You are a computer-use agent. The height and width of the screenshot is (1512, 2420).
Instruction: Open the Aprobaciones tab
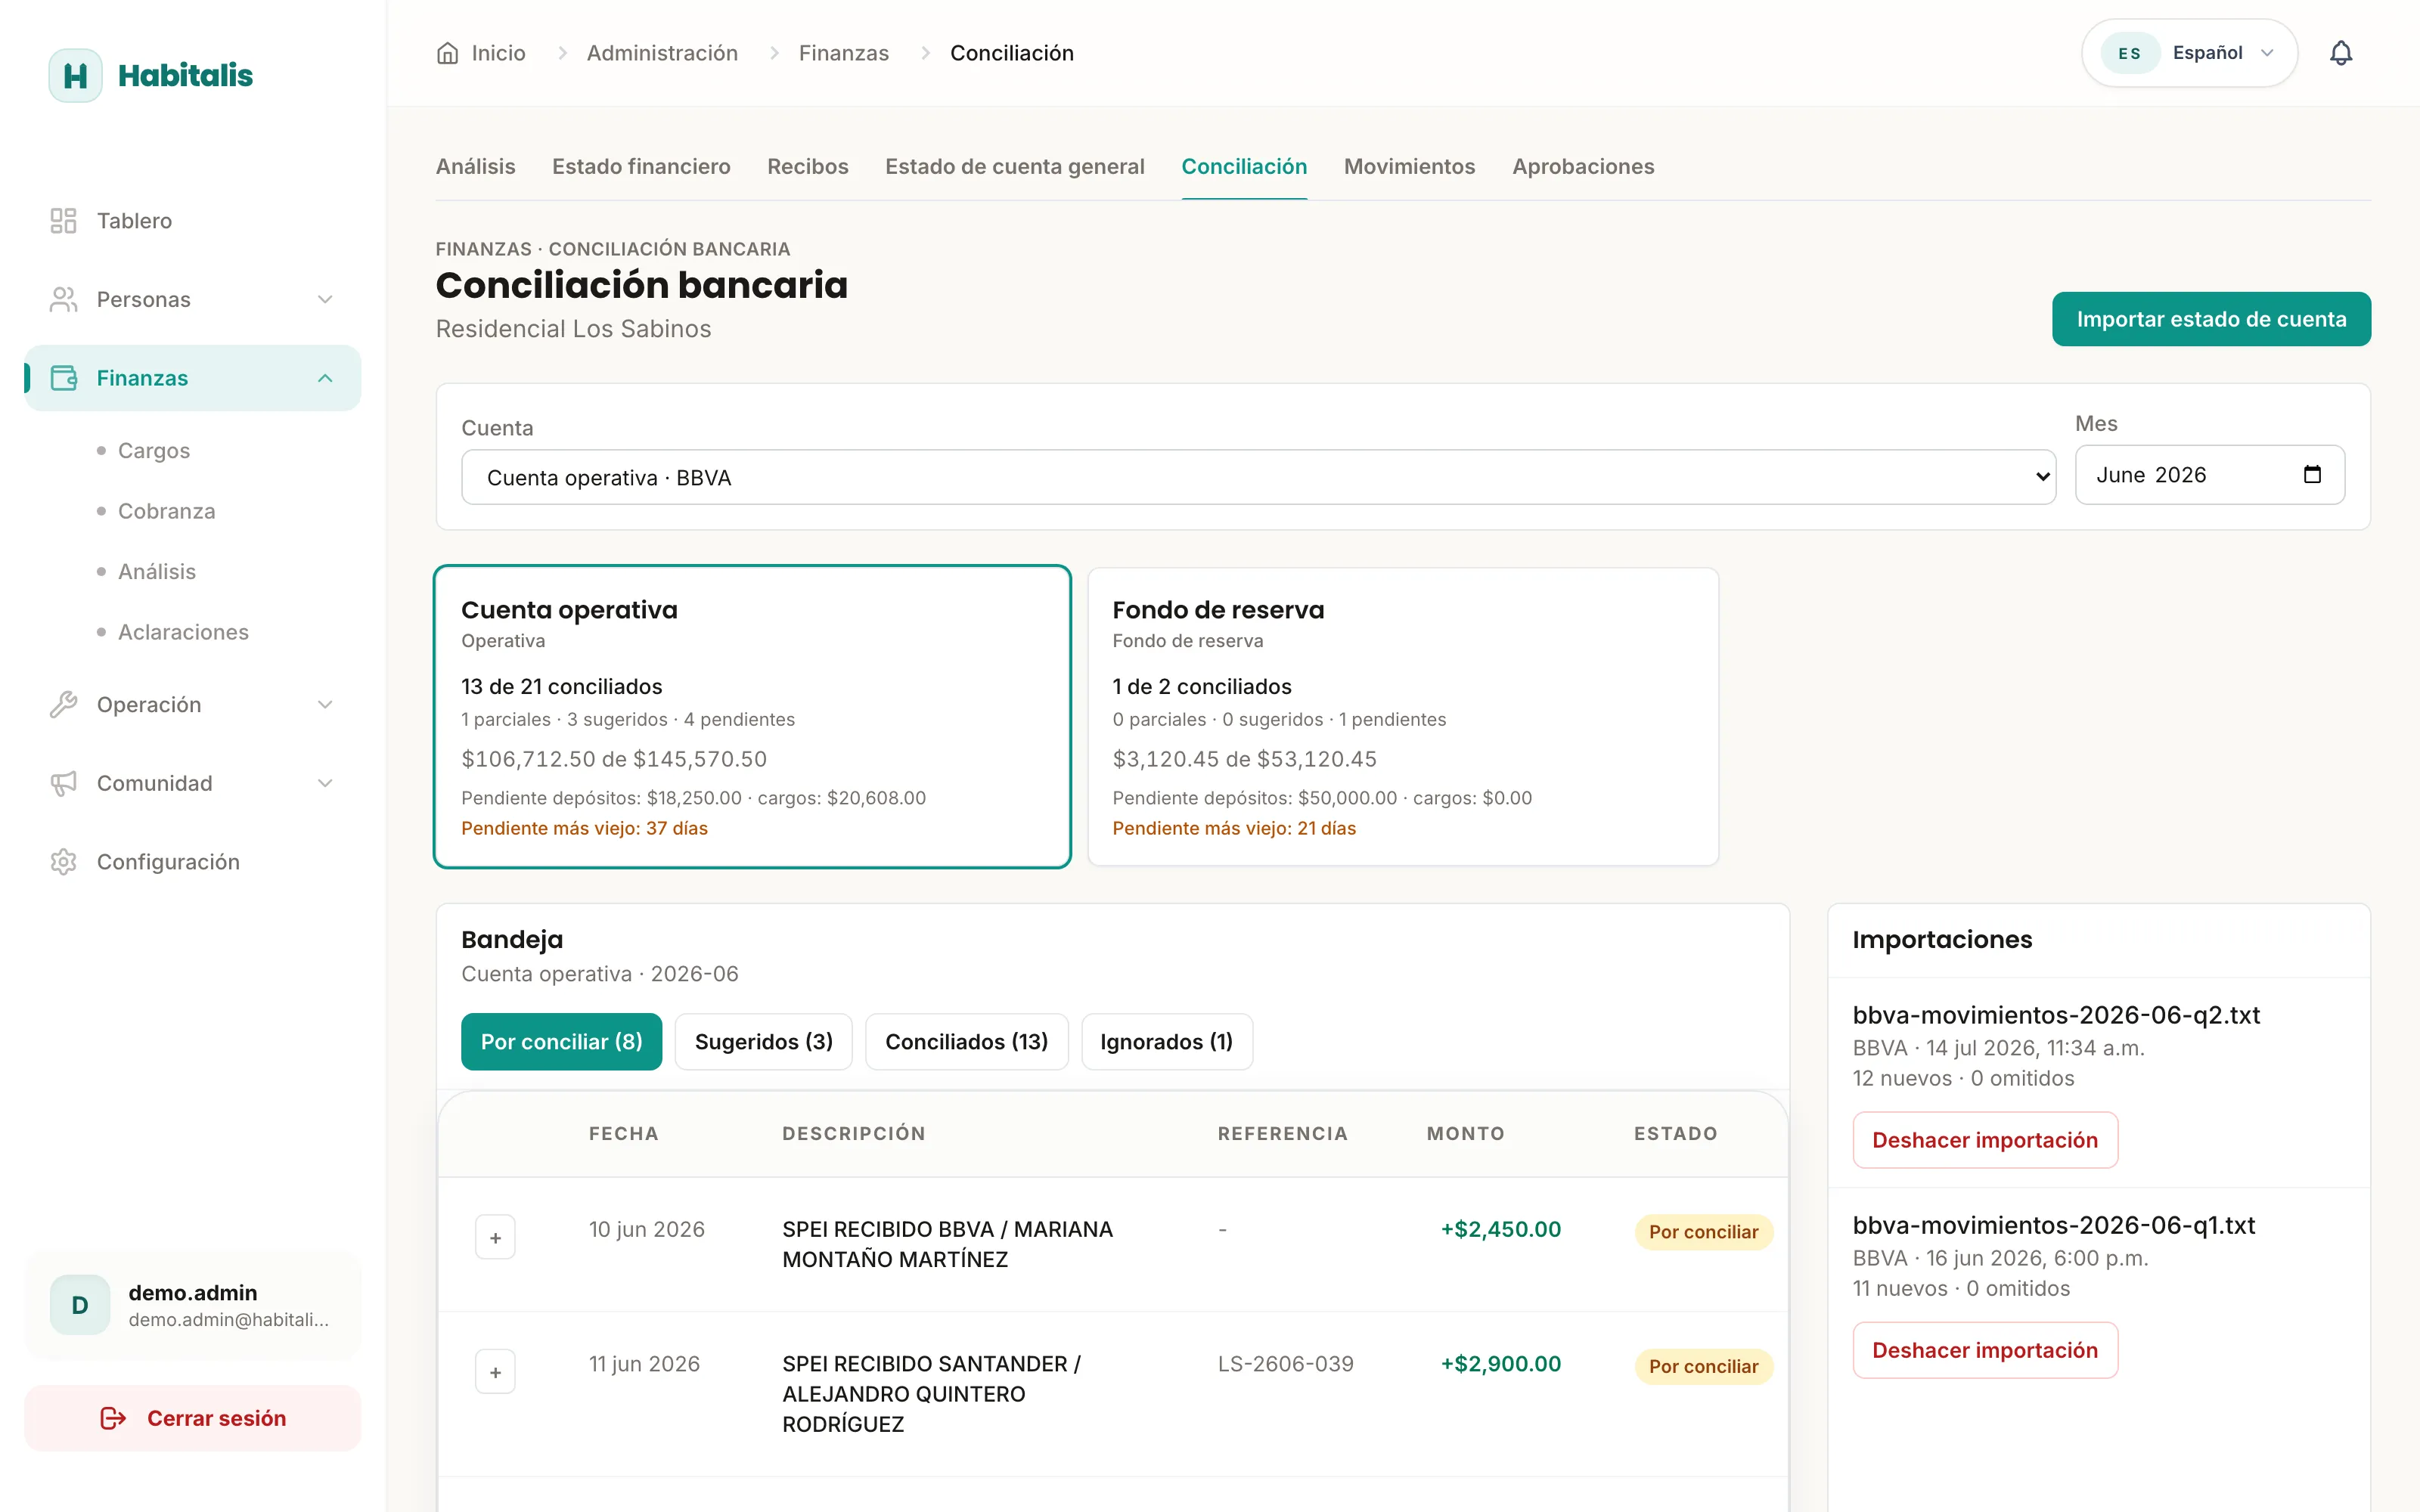tap(1583, 167)
